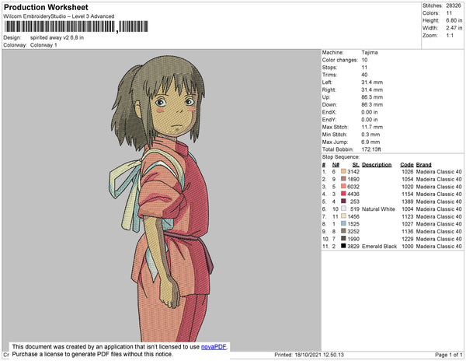Screen dimensions: 466x361
Task: Click the 'Brand' column header
Action: coord(424,165)
